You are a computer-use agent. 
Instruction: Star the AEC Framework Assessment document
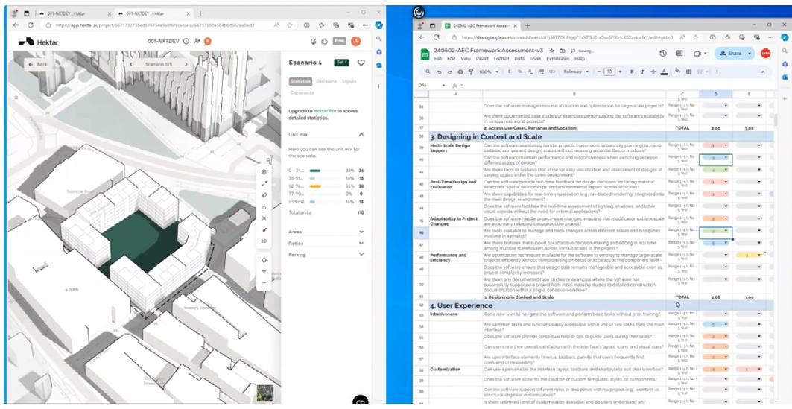tap(551, 51)
